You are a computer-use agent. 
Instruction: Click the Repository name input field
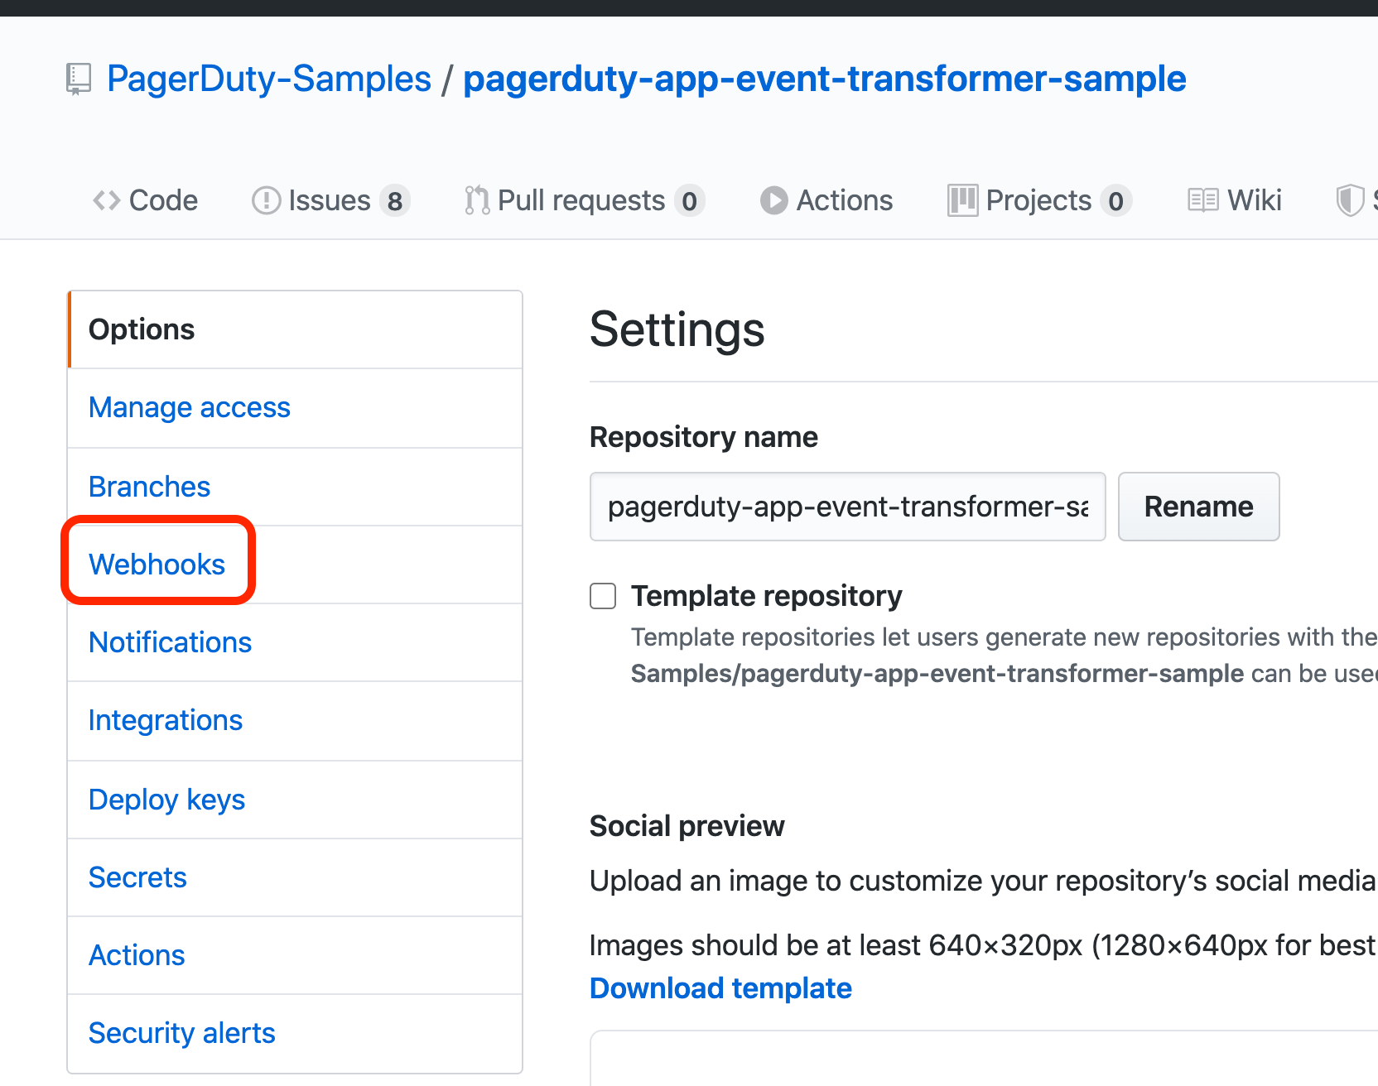pyautogui.click(x=847, y=507)
